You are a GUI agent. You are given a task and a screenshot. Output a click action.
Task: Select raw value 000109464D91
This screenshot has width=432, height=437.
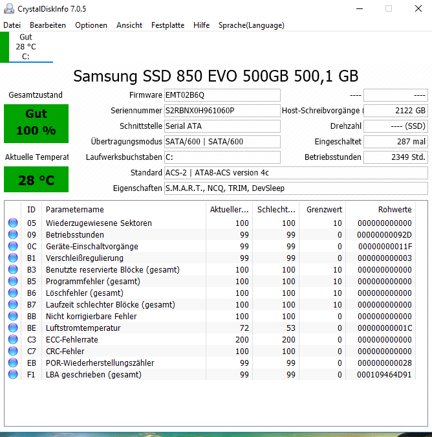[384, 375]
